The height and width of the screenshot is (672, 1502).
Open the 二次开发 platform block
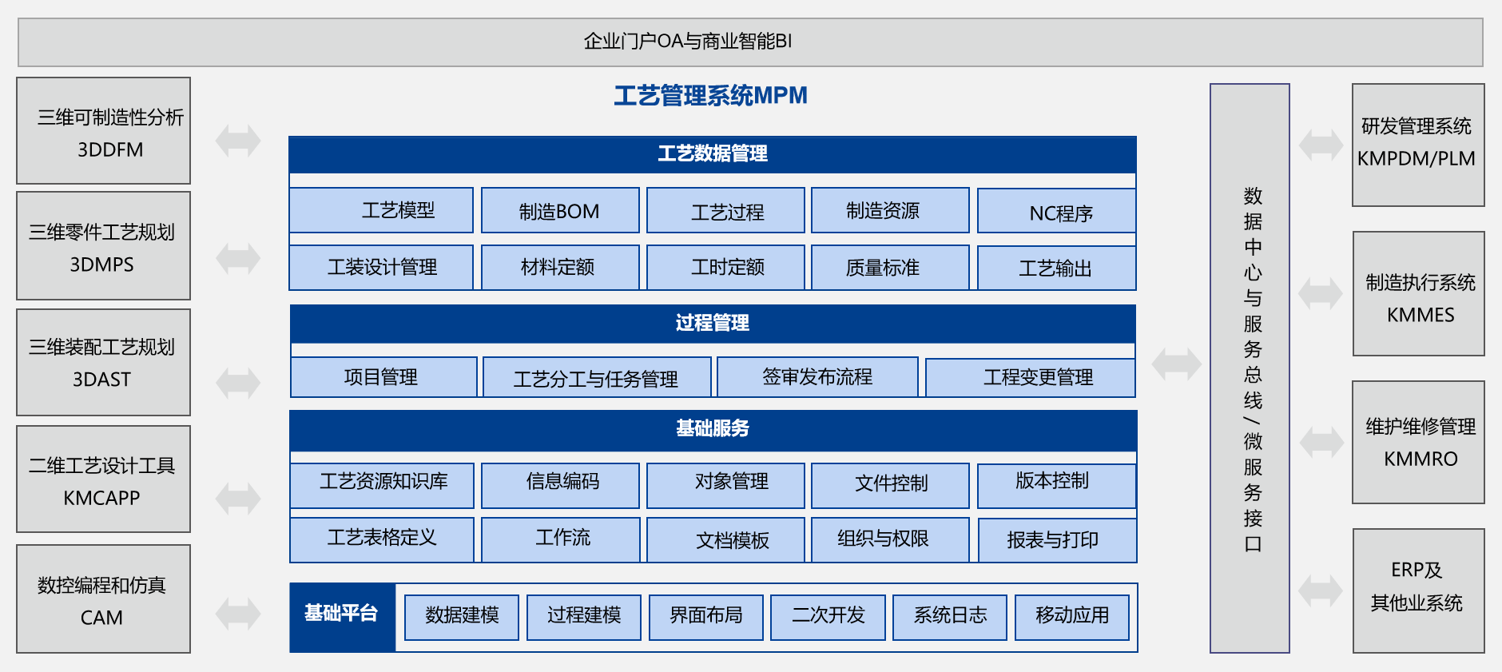[x=828, y=616]
